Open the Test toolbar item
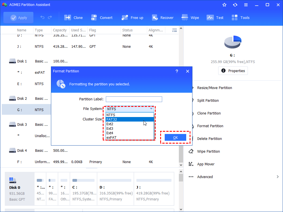This screenshot has height=212, width=283. pos(215,18)
